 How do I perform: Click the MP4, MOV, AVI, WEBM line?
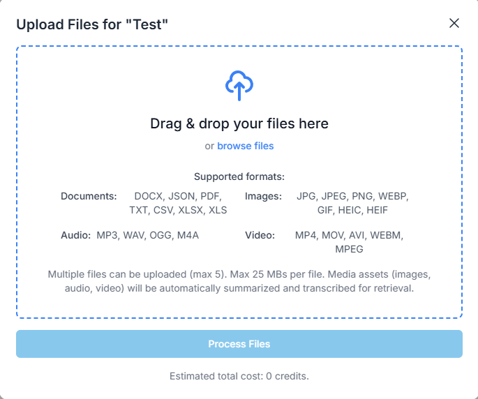(349, 235)
